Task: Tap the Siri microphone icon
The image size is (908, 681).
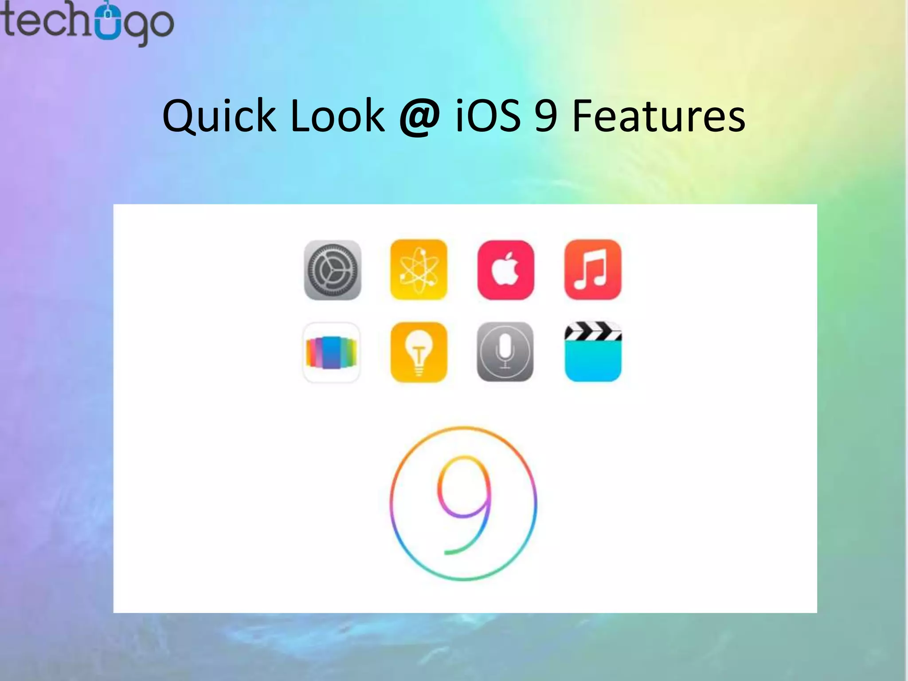Action: tap(505, 352)
